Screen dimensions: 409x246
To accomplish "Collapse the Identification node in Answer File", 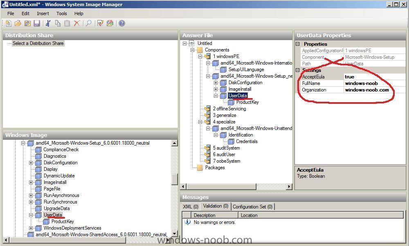I will pyautogui.click(x=216, y=135).
